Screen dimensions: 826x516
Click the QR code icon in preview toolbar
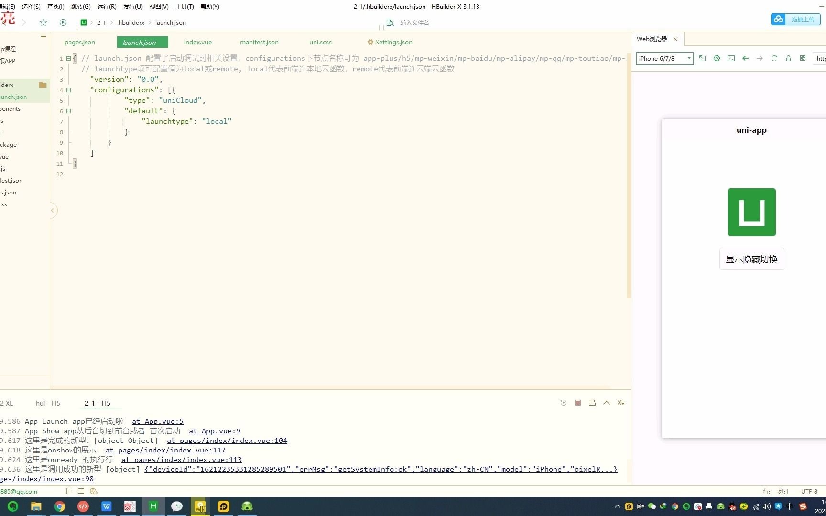tap(803, 58)
